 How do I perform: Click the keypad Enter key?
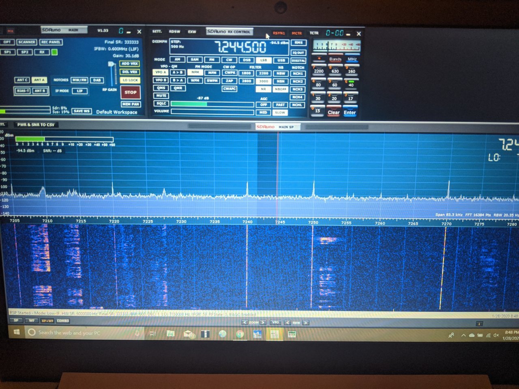coord(350,112)
